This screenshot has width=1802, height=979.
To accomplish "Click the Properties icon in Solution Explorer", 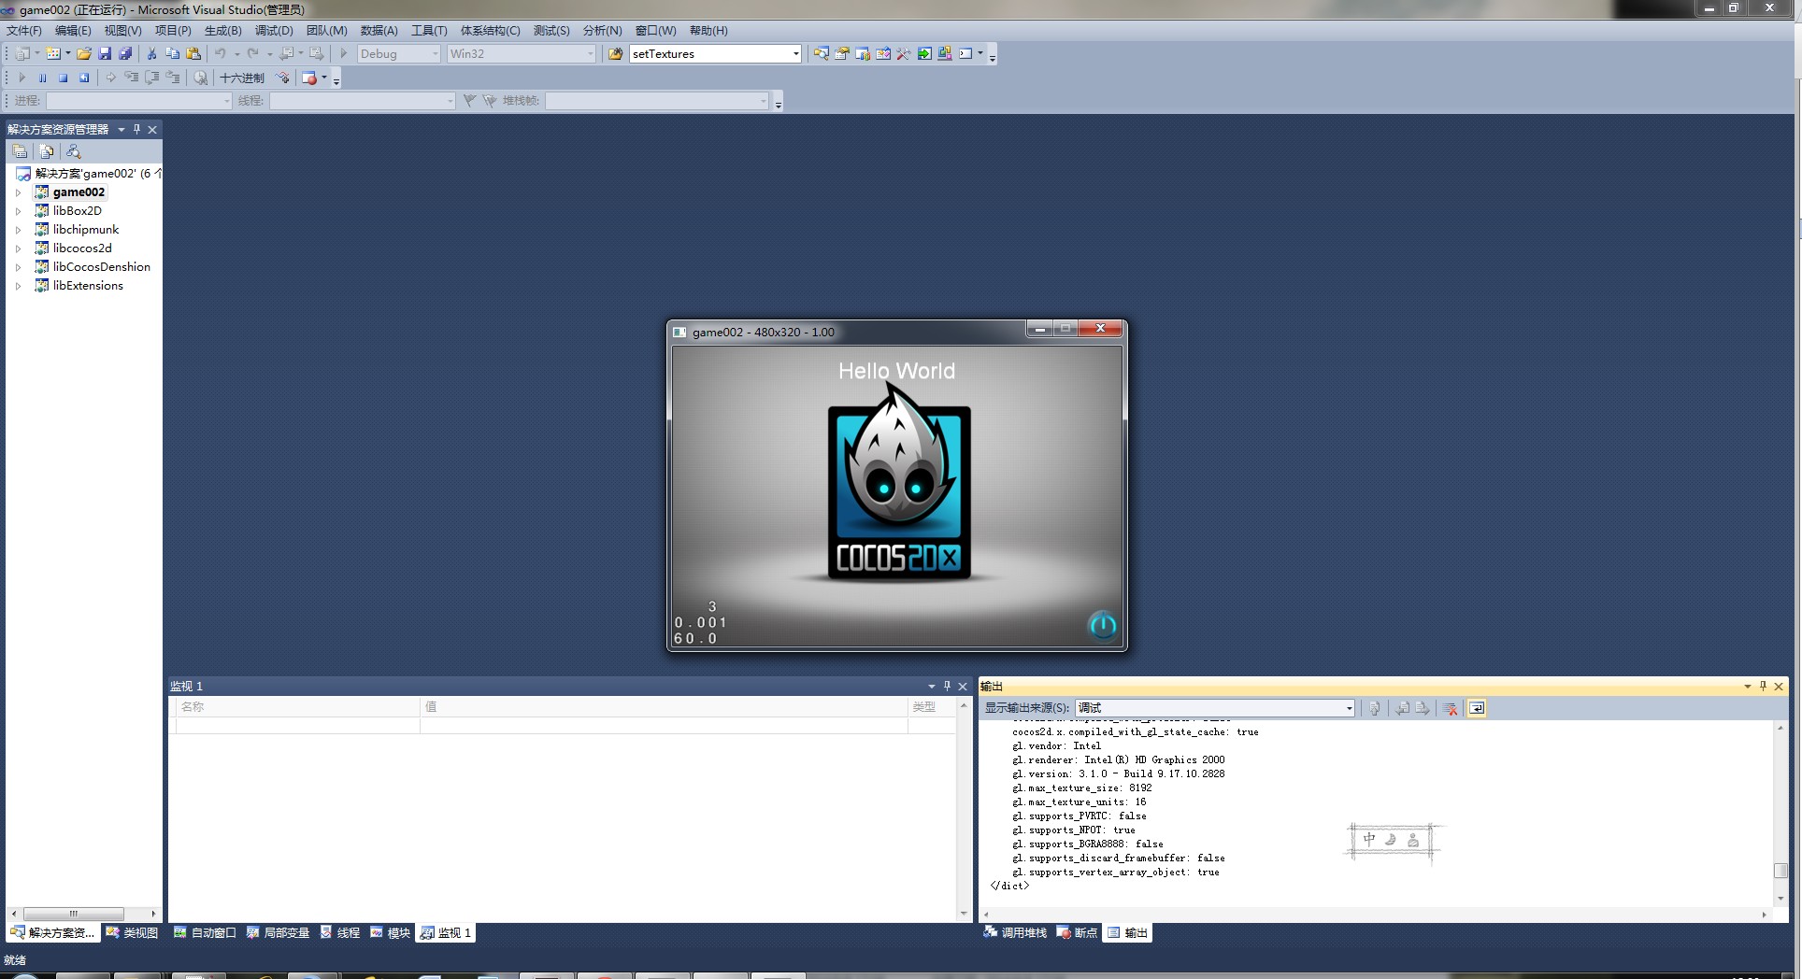I will [x=20, y=151].
